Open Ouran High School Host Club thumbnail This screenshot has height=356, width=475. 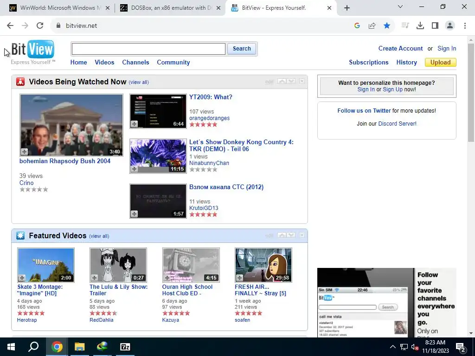pos(191,265)
